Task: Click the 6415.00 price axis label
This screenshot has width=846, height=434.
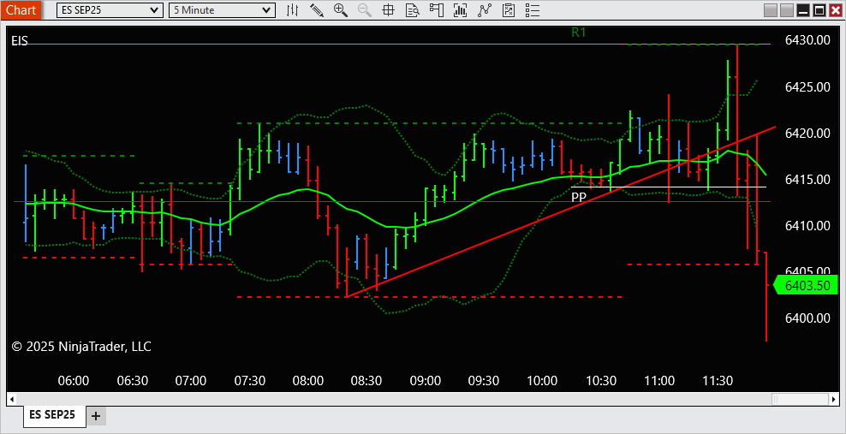Action: [807, 179]
